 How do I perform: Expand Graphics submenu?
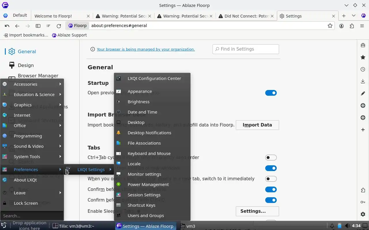pyautogui.click(x=32, y=105)
